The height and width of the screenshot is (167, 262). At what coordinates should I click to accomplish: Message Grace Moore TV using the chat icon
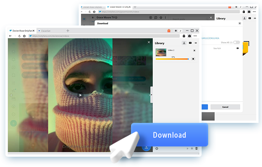click(x=156, y=17)
